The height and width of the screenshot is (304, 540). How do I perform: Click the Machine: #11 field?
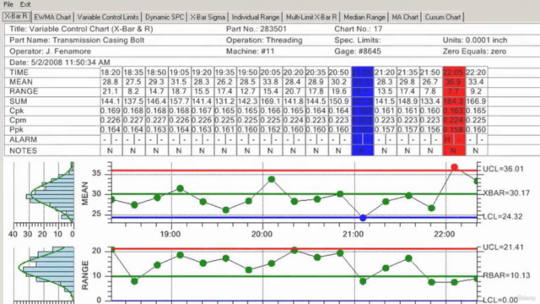click(x=250, y=52)
